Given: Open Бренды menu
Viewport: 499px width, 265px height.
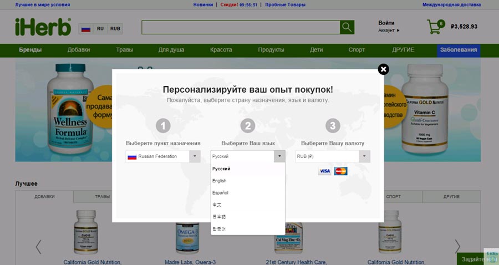Looking at the screenshot, I should (x=30, y=50).
